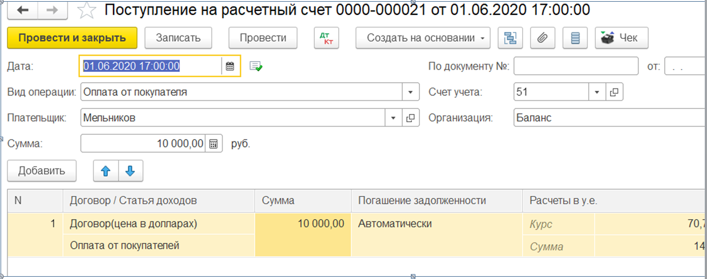Open attached files paperclip icon
The image size is (707, 279).
click(x=543, y=38)
